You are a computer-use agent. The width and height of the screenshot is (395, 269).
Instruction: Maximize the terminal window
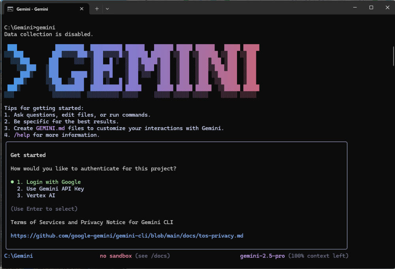coord(371,7)
